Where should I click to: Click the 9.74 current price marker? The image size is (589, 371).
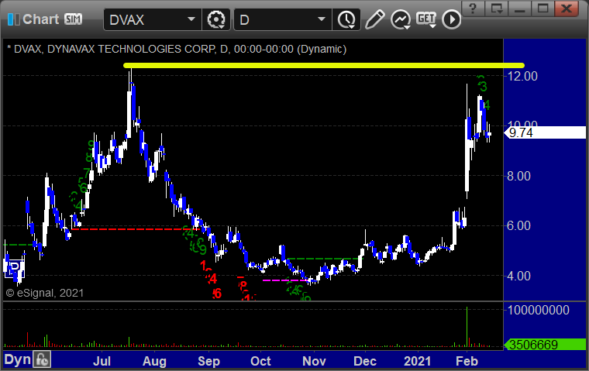[545, 132]
